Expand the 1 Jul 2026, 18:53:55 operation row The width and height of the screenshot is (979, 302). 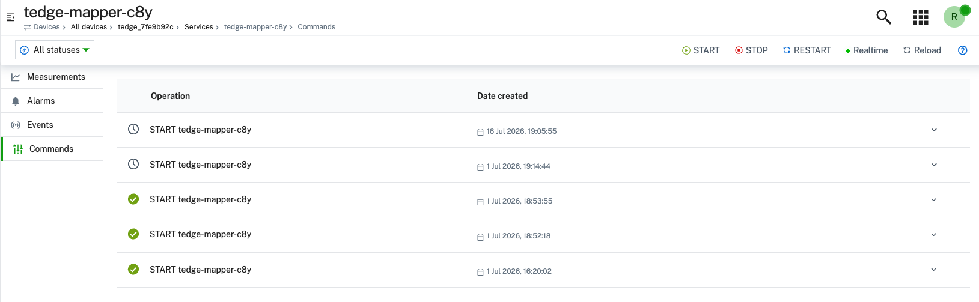tap(934, 199)
